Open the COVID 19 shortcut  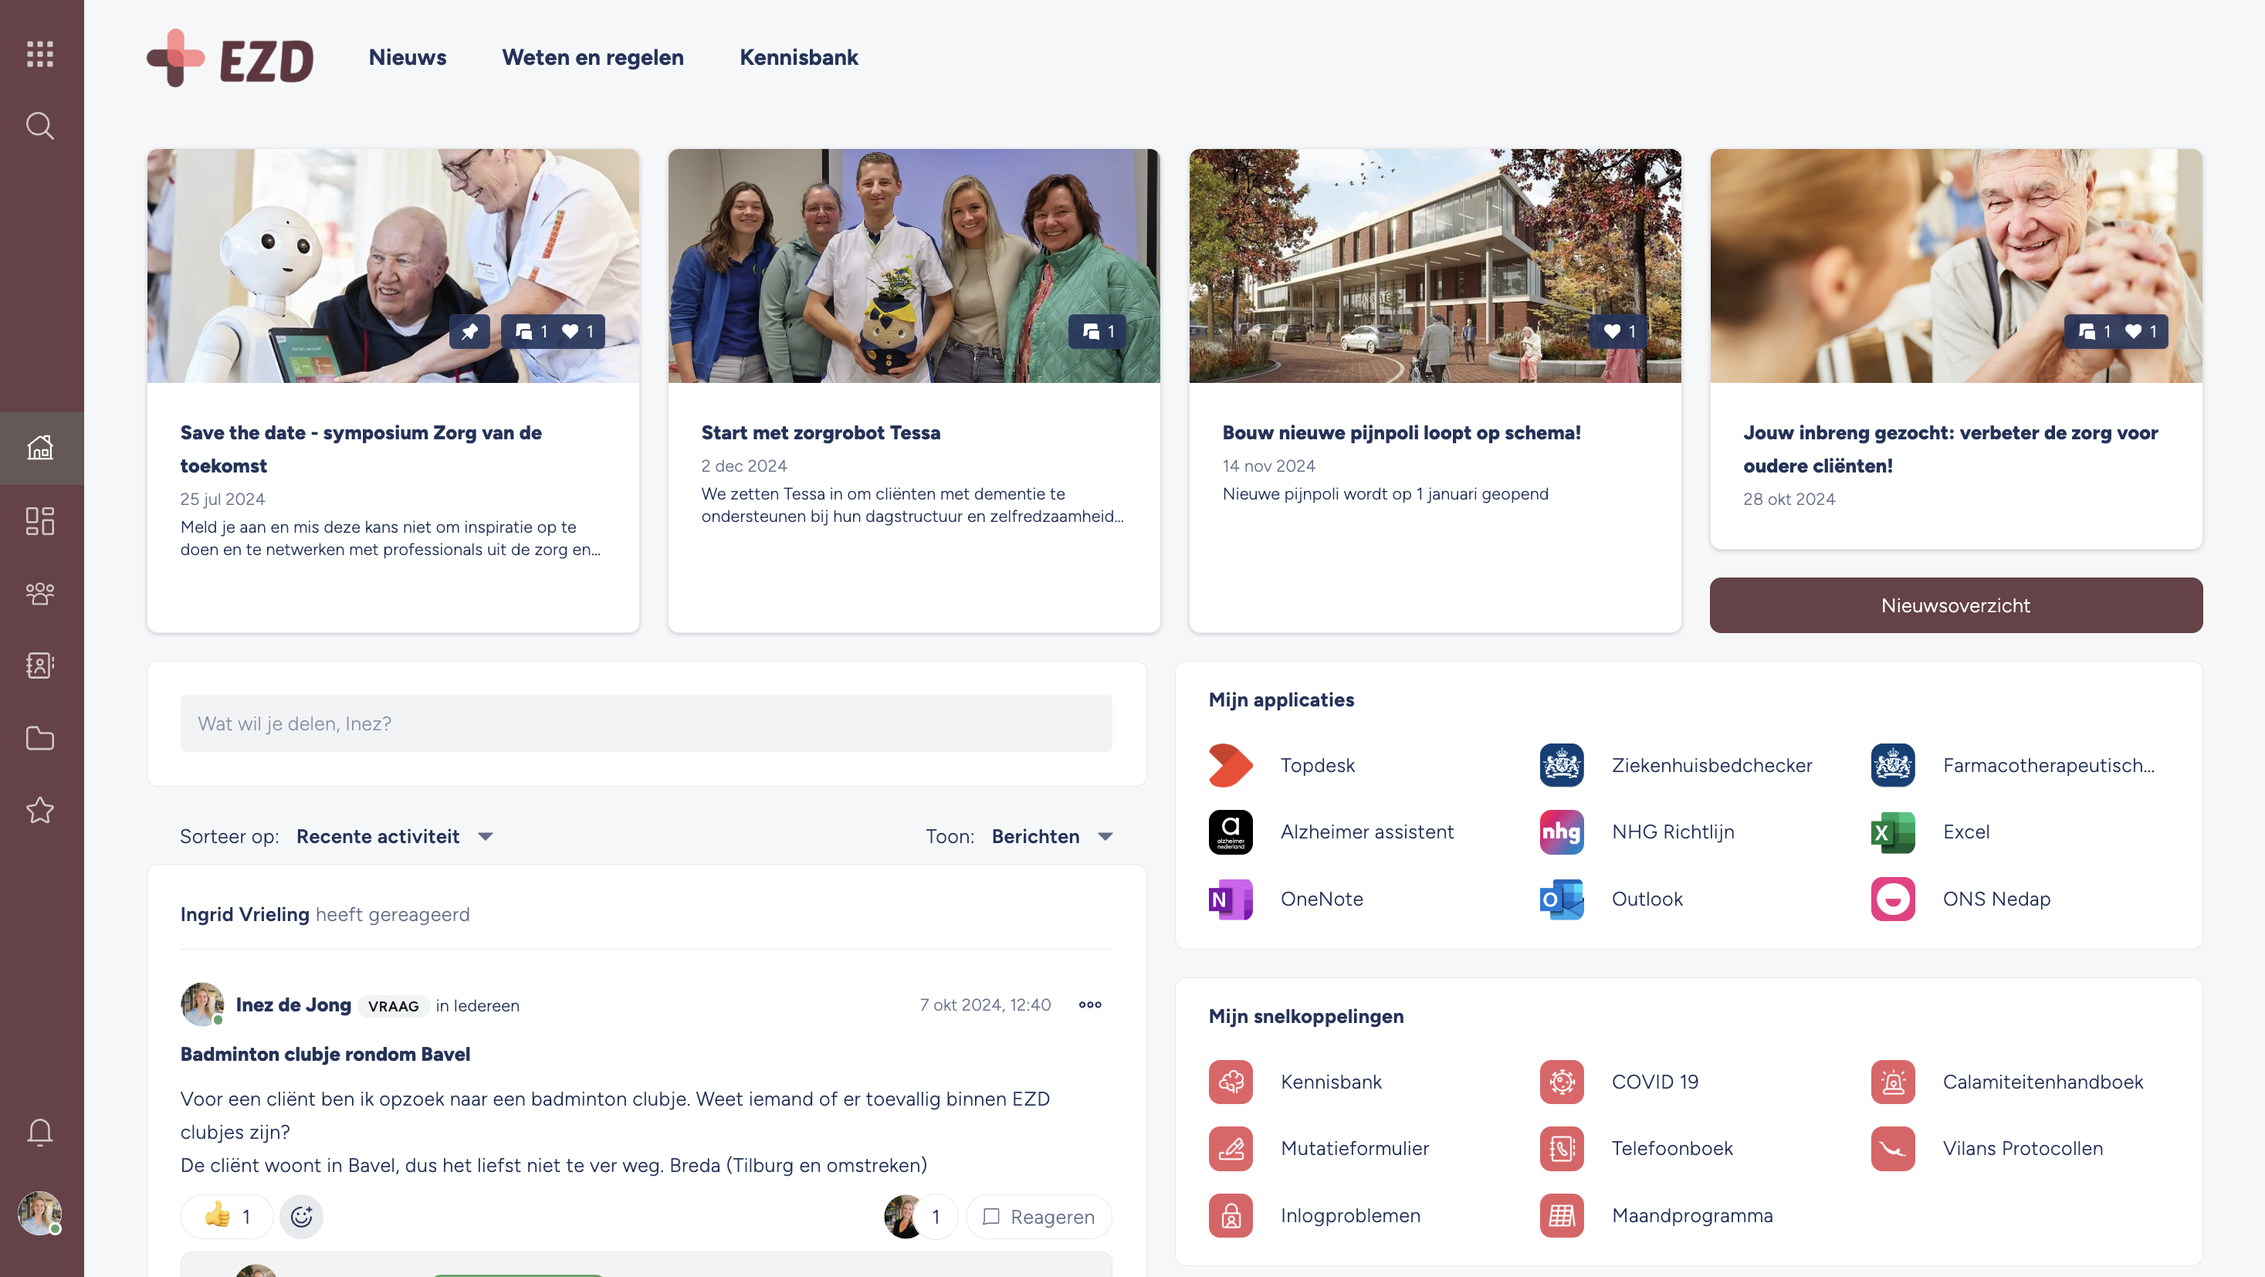click(x=1619, y=1082)
